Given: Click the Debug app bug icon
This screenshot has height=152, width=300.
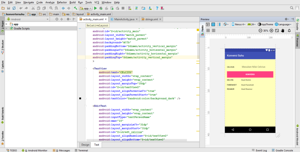Looking at the screenshot, I should [x=101, y=8].
